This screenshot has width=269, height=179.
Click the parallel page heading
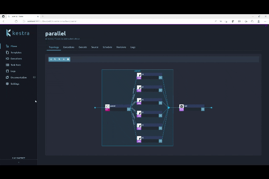[55, 34]
